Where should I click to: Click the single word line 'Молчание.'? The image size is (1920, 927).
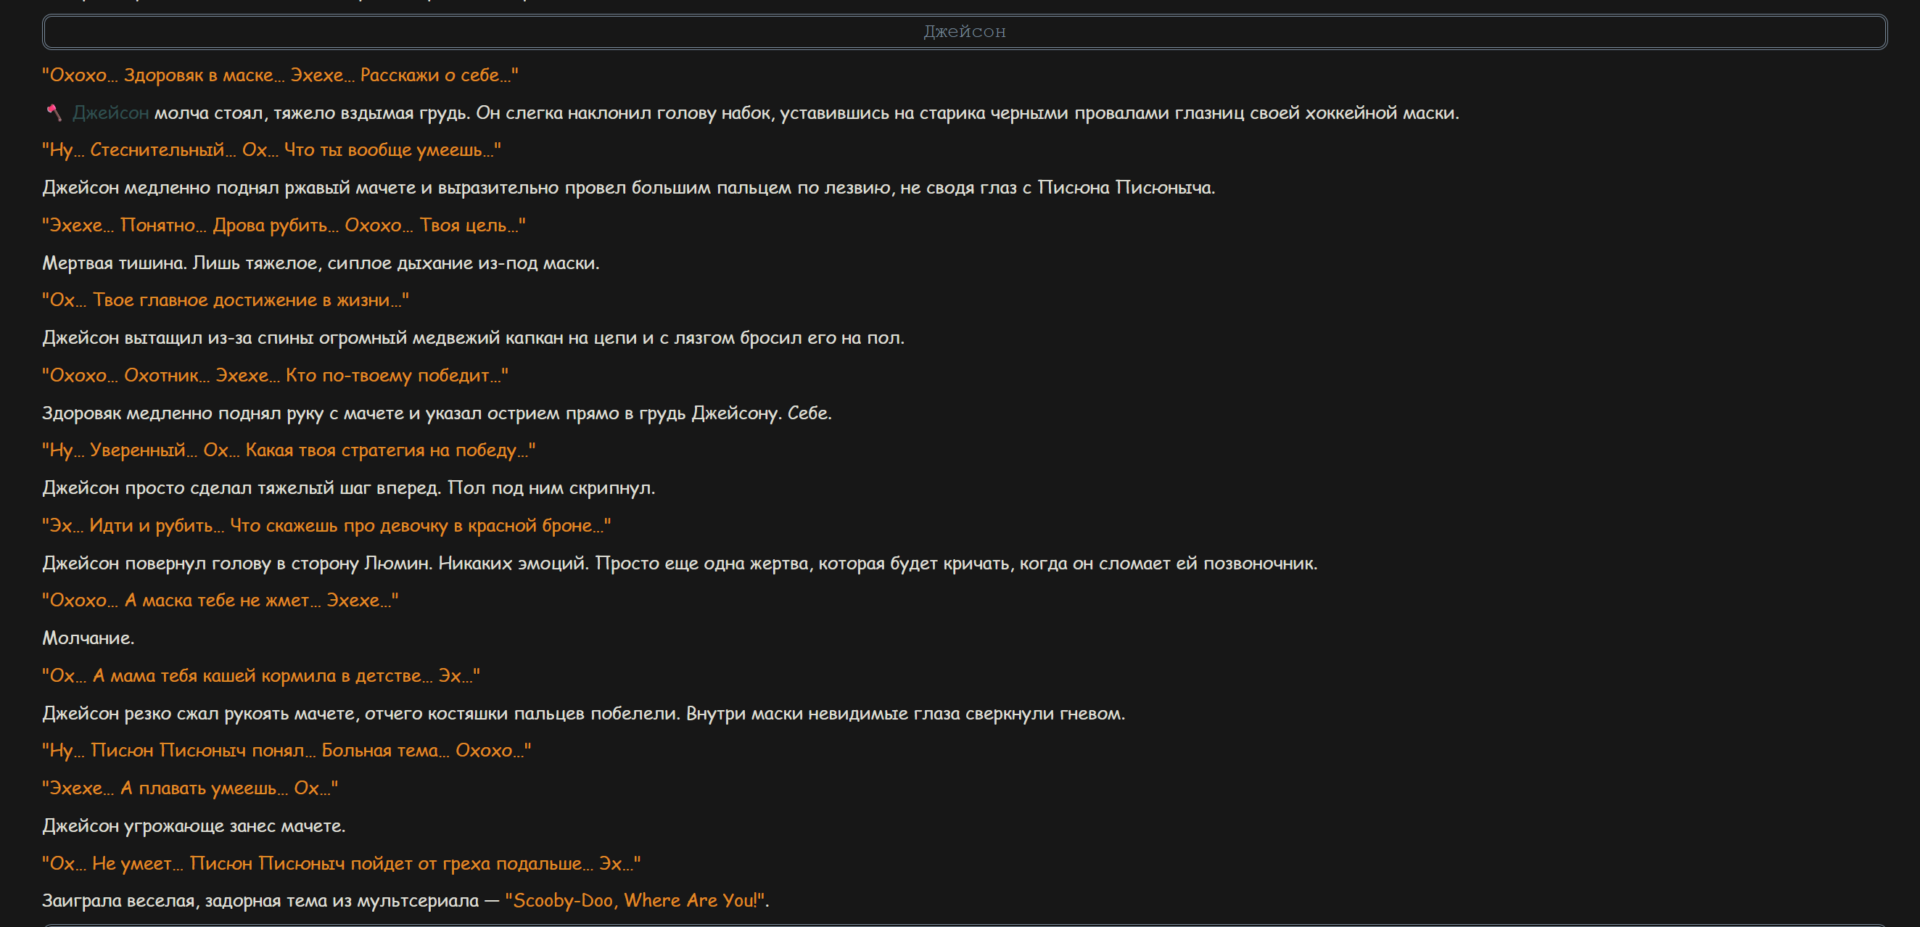coord(88,638)
